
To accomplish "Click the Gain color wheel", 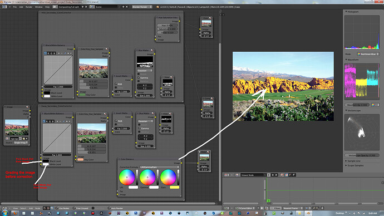I will (x=168, y=177).
